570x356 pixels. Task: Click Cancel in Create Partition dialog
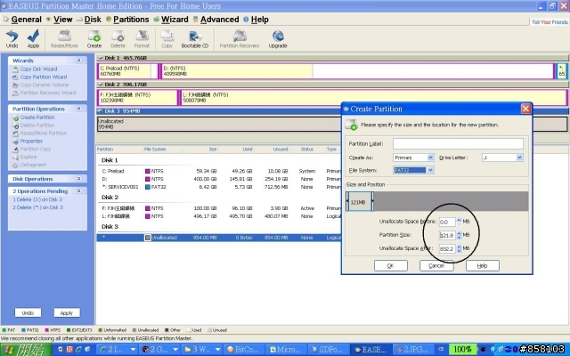click(x=436, y=265)
